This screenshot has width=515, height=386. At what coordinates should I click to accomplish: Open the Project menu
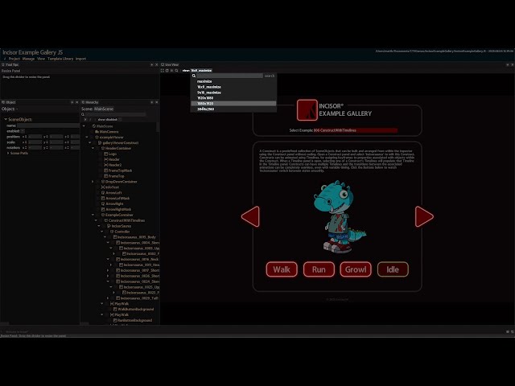pos(14,59)
